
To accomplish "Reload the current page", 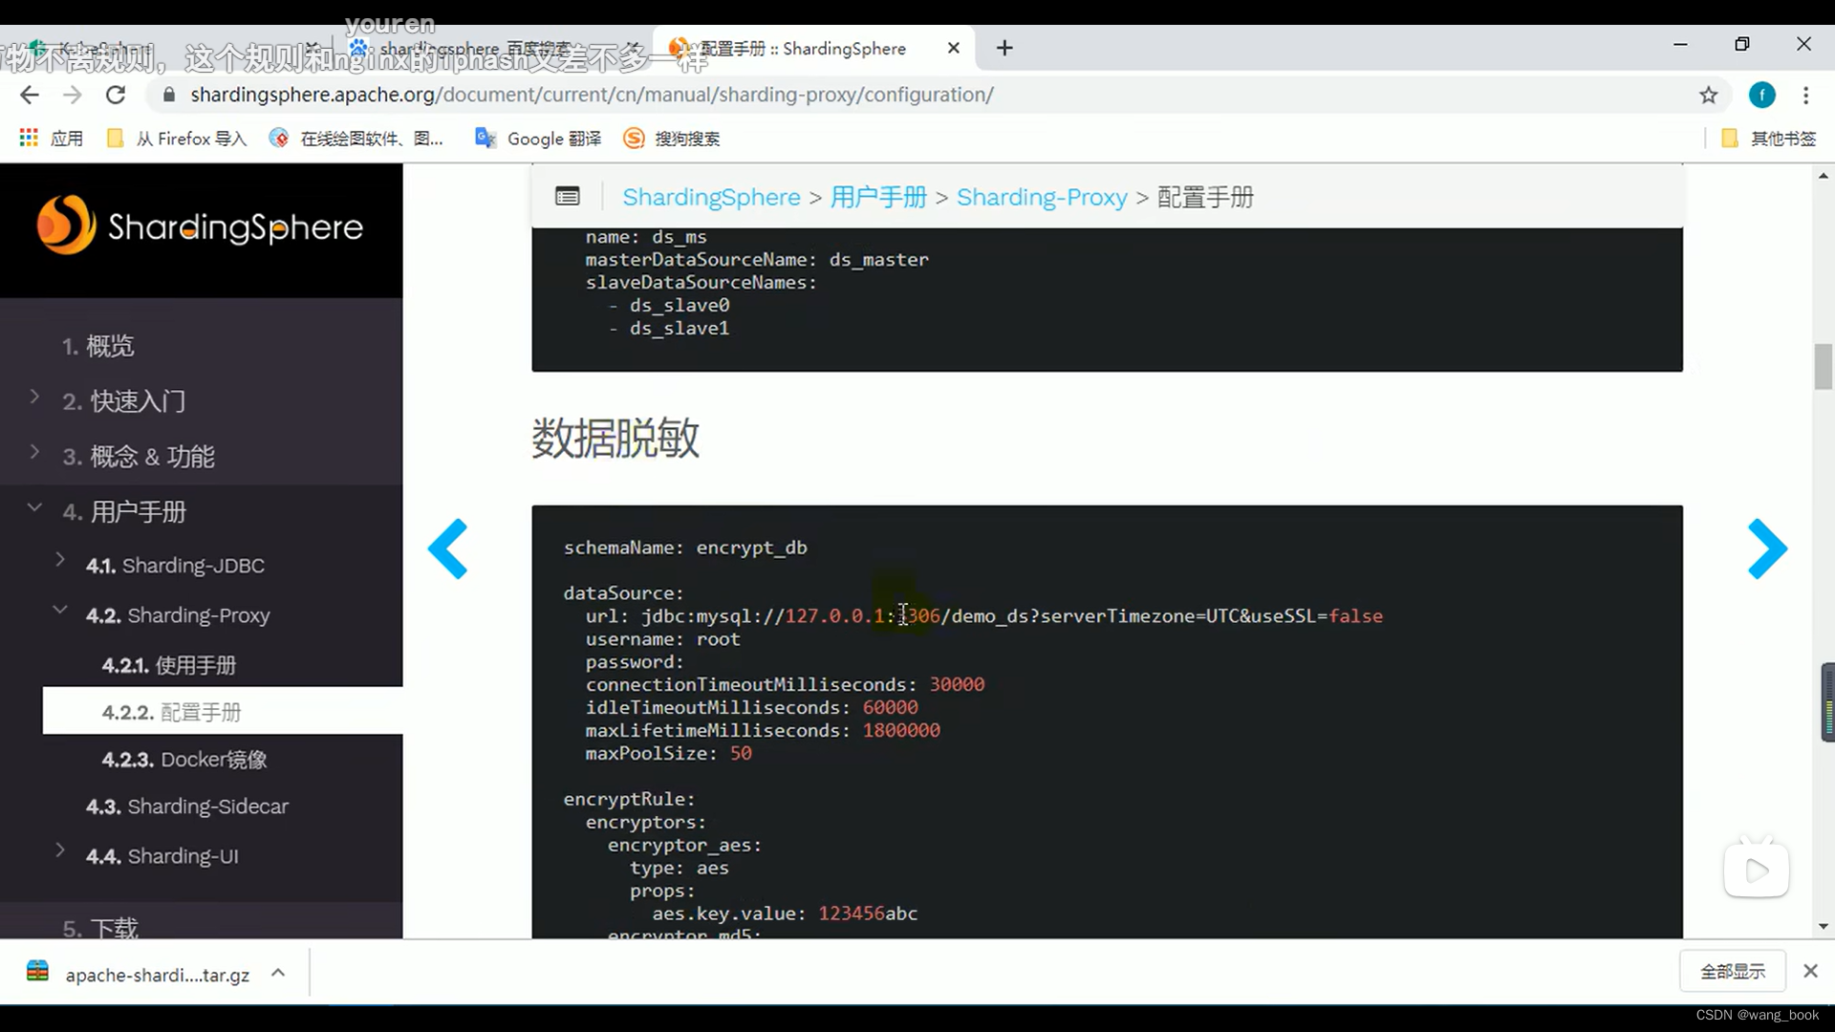I will click(116, 95).
